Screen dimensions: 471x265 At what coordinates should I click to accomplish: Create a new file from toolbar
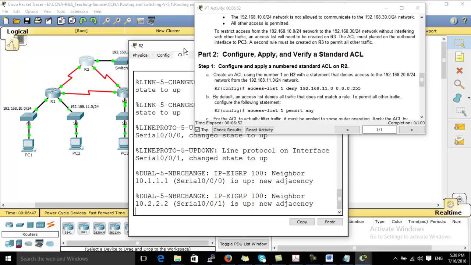click(6, 21)
